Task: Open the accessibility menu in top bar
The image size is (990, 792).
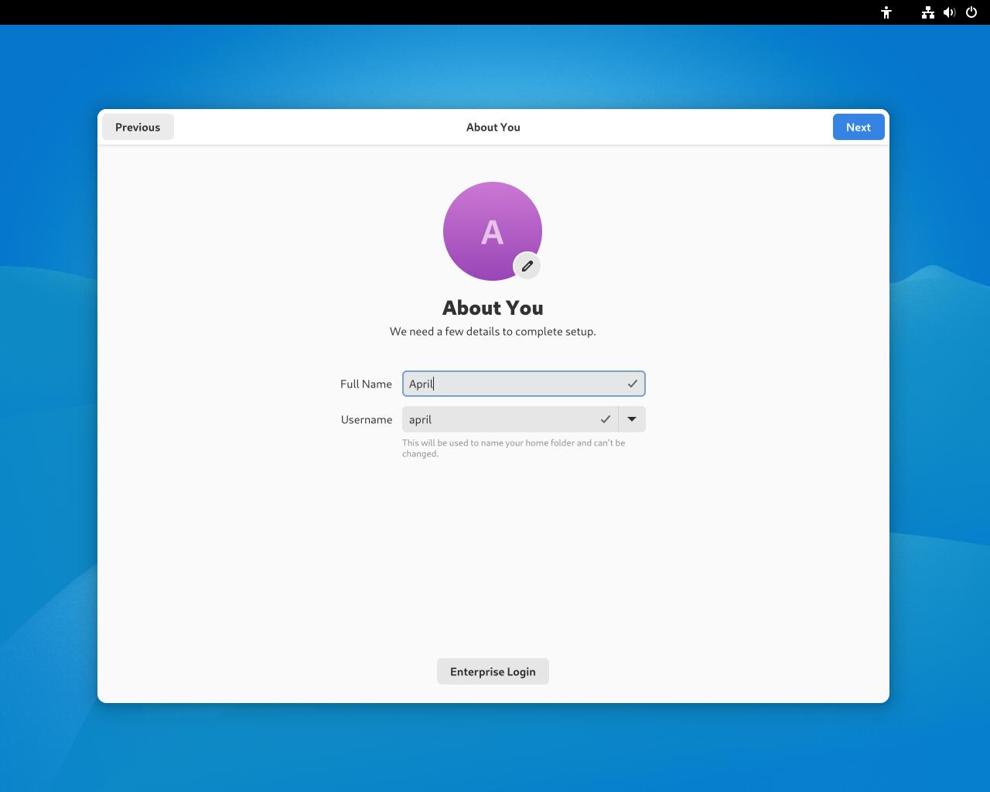Action: (886, 12)
